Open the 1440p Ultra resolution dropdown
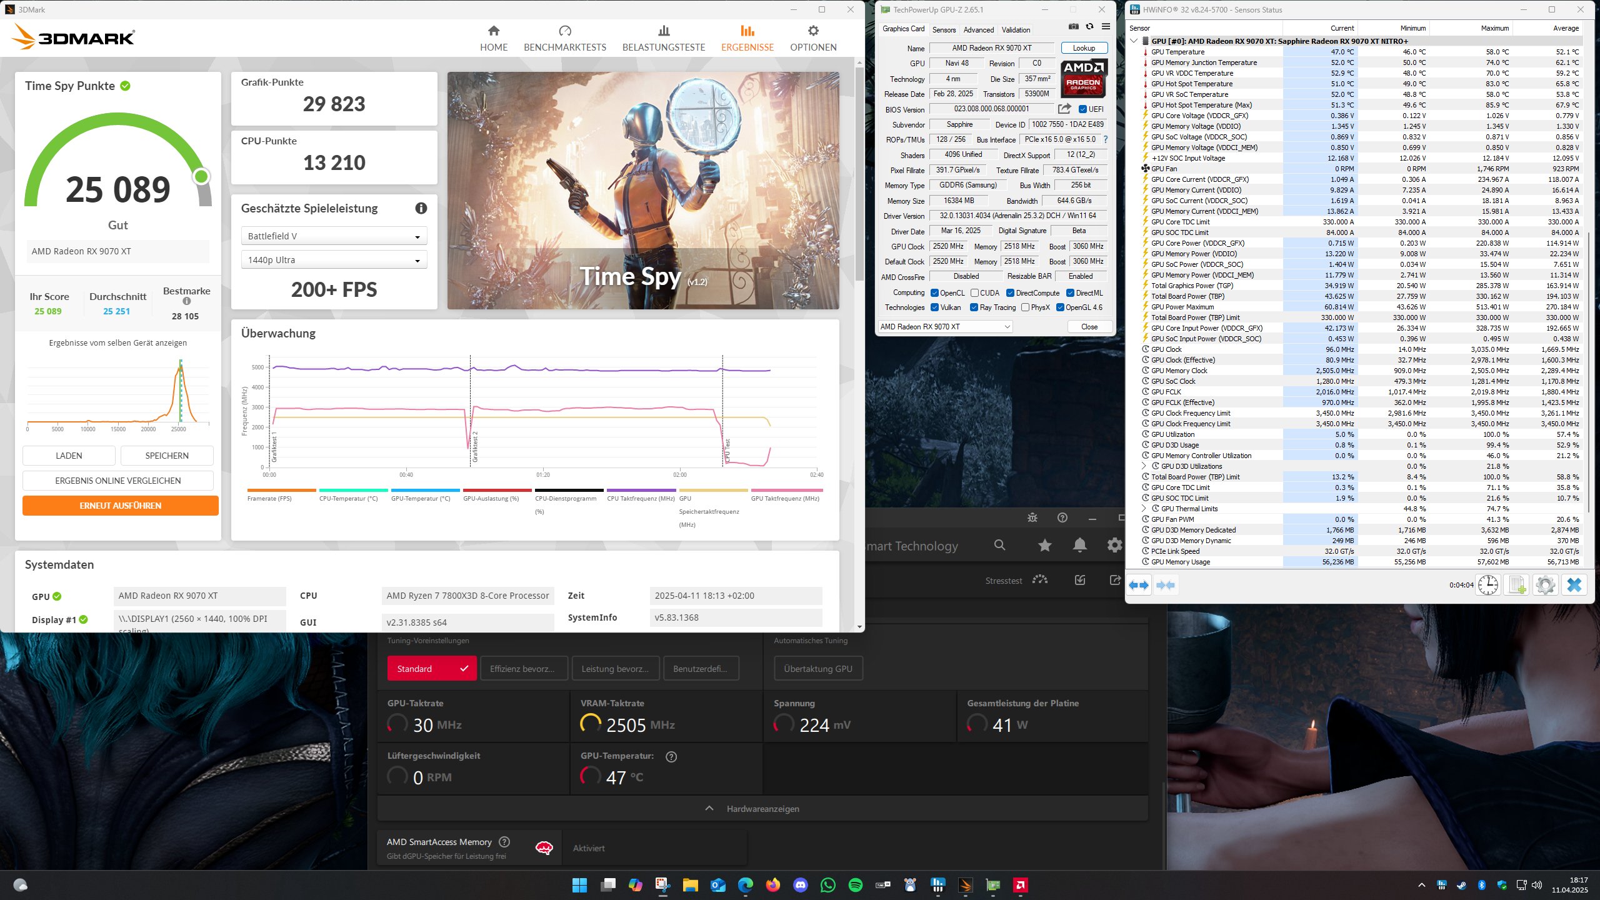1600x900 pixels. click(334, 260)
